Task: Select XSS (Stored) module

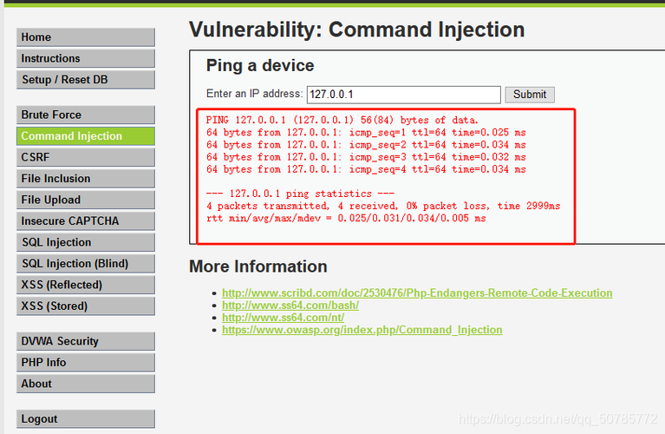Action: click(86, 306)
